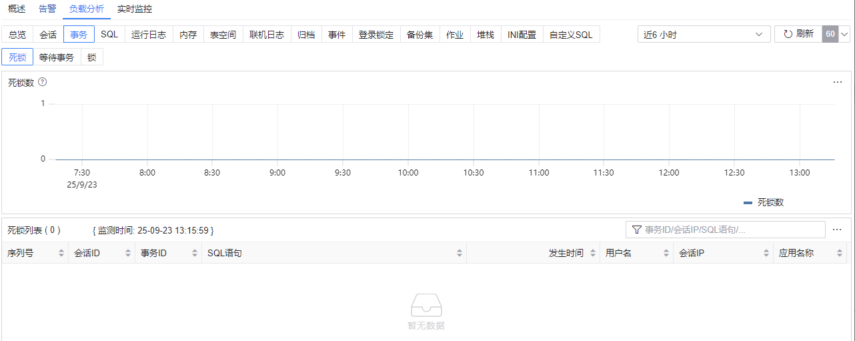Click the 死锁列表 ( 0 ) title
This screenshot has height=341, width=855.
tap(34, 230)
